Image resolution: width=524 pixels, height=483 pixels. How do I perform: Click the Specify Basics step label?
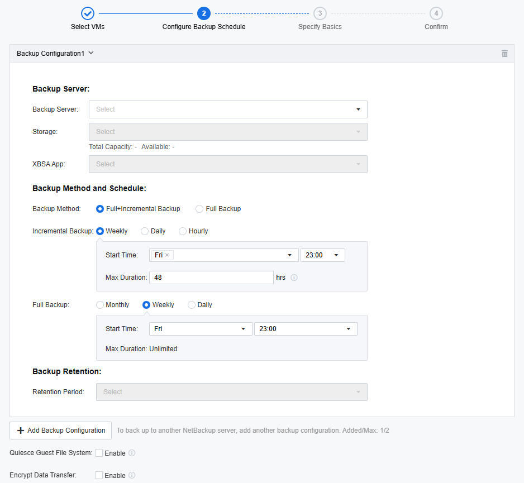point(320,27)
